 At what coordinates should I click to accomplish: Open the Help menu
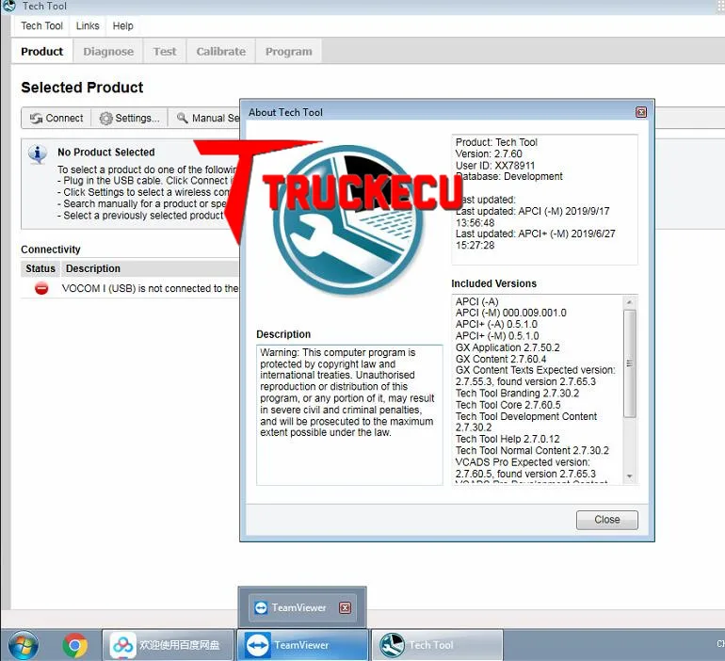click(x=122, y=25)
